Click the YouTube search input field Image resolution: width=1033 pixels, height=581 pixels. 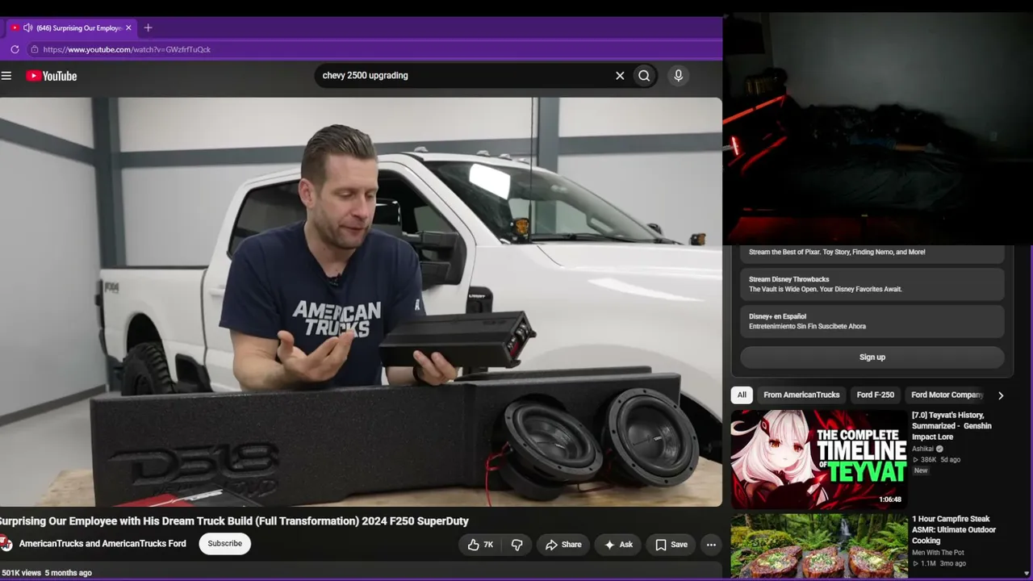coord(464,76)
